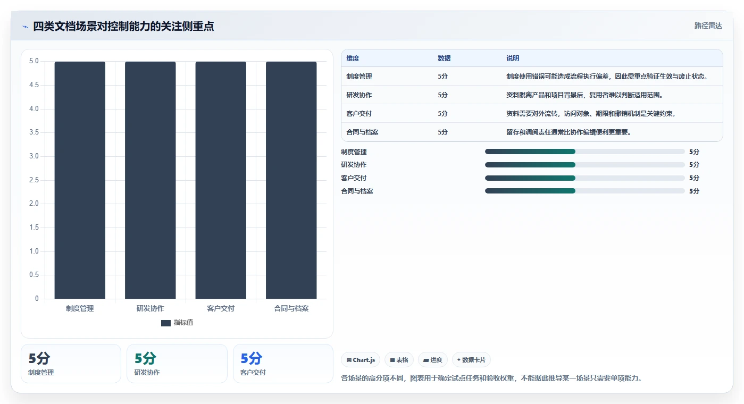Click the 制度管理 progress bar
This screenshot has height=404, width=744.
point(584,151)
